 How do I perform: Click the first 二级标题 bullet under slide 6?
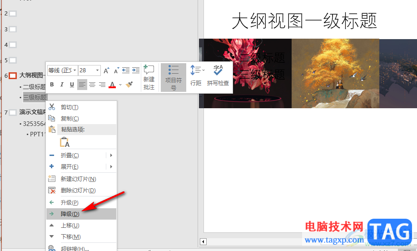point(35,87)
